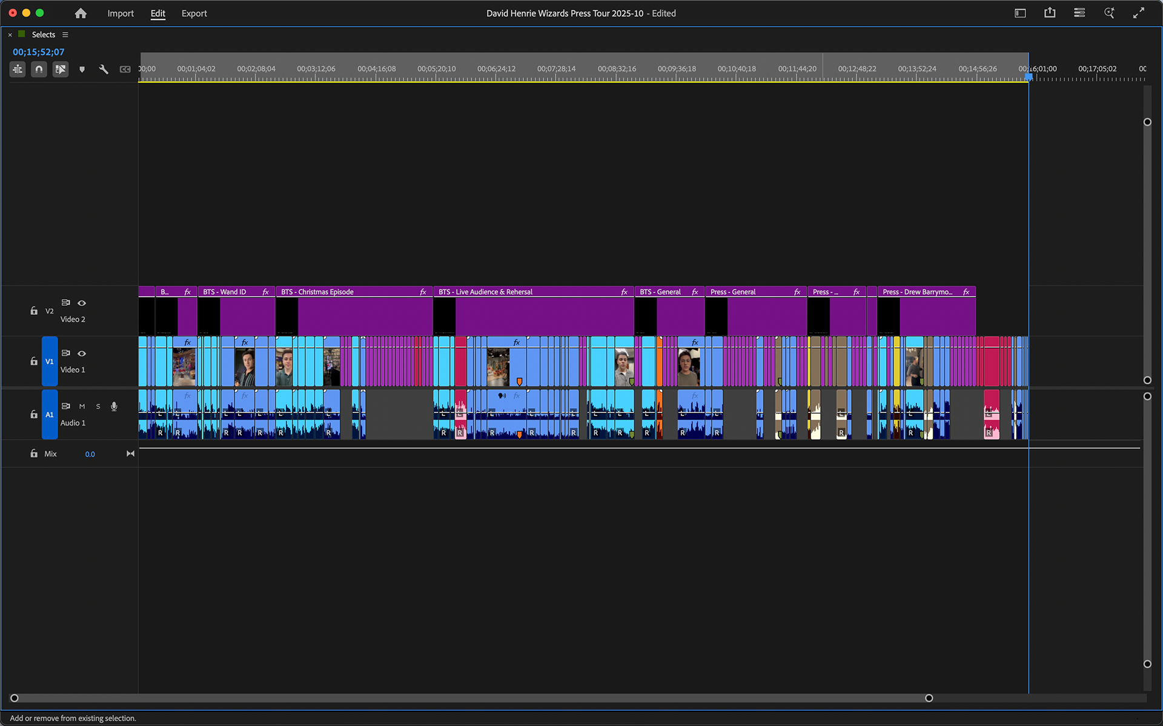Hide the Video 2 track with its eye toggle
1163x726 pixels.
coord(82,303)
